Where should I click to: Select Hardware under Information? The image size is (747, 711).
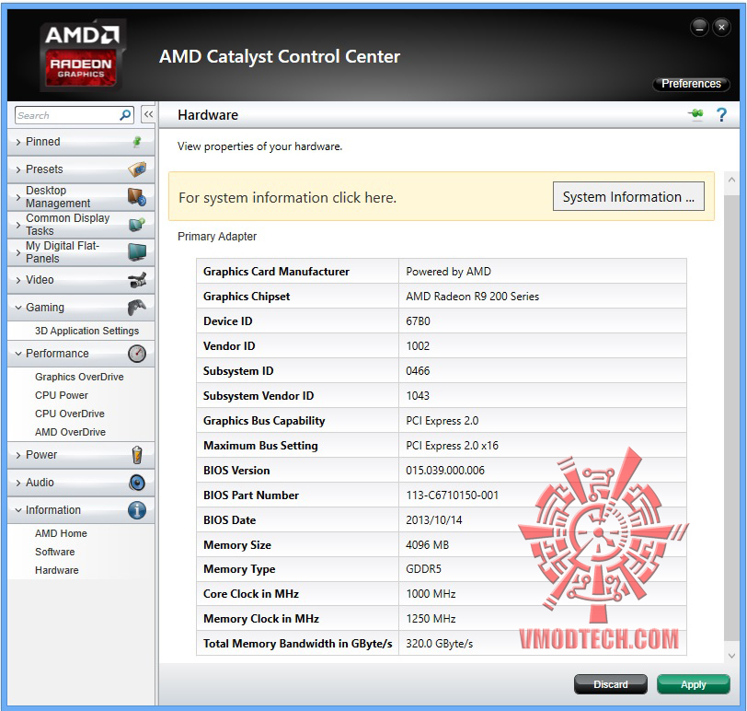57,570
